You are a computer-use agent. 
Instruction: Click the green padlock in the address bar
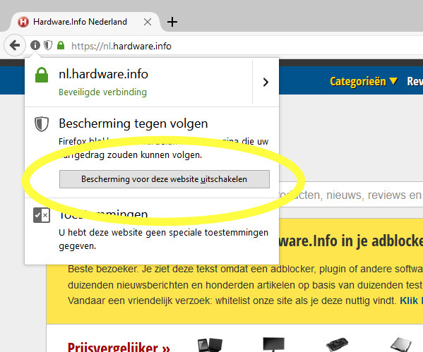pyautogui.click(x=61, y=45)
